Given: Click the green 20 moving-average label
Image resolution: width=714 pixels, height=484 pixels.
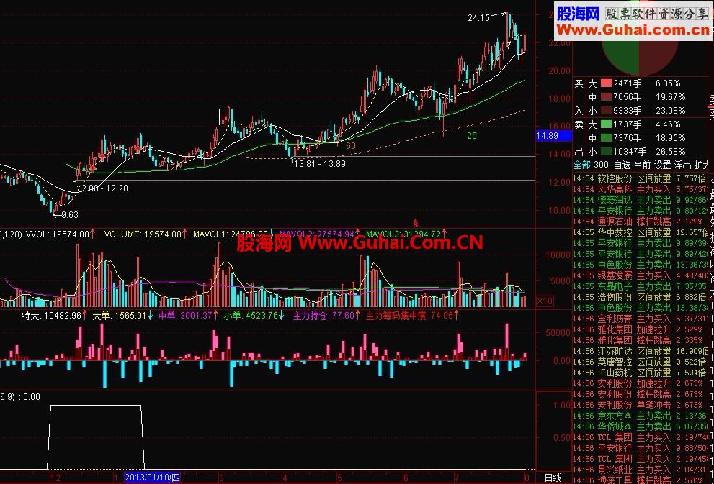Looking at the screenshot, I should (x=472, y=136).
